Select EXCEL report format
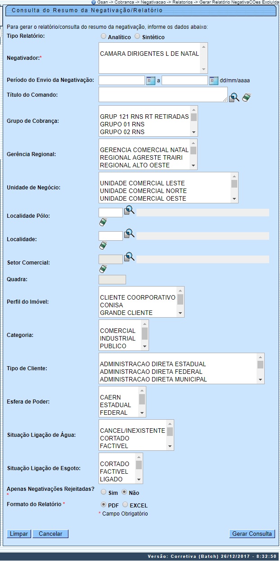This screenshot has width=280, height=561. [125, 505]
